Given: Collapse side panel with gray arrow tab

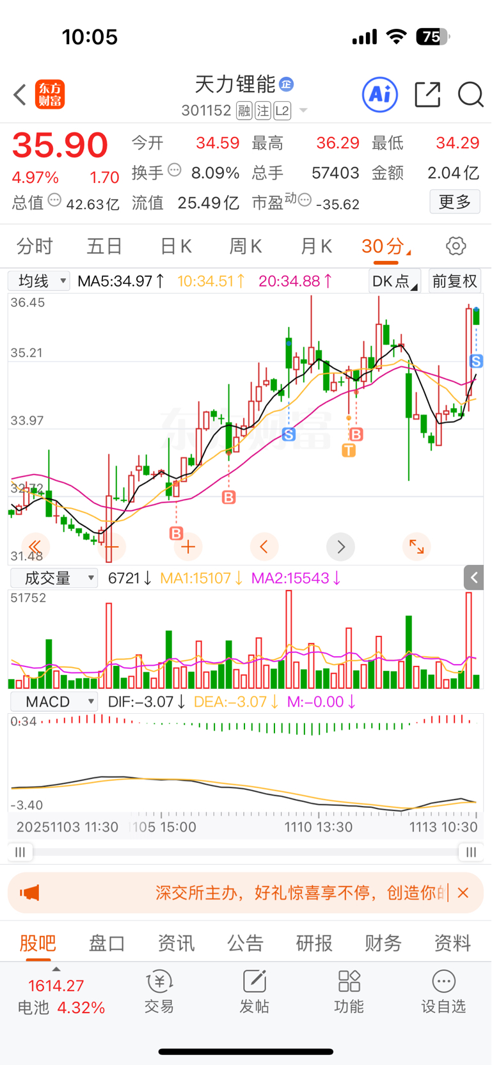Looking at the screenshot, I should point(474,578).
